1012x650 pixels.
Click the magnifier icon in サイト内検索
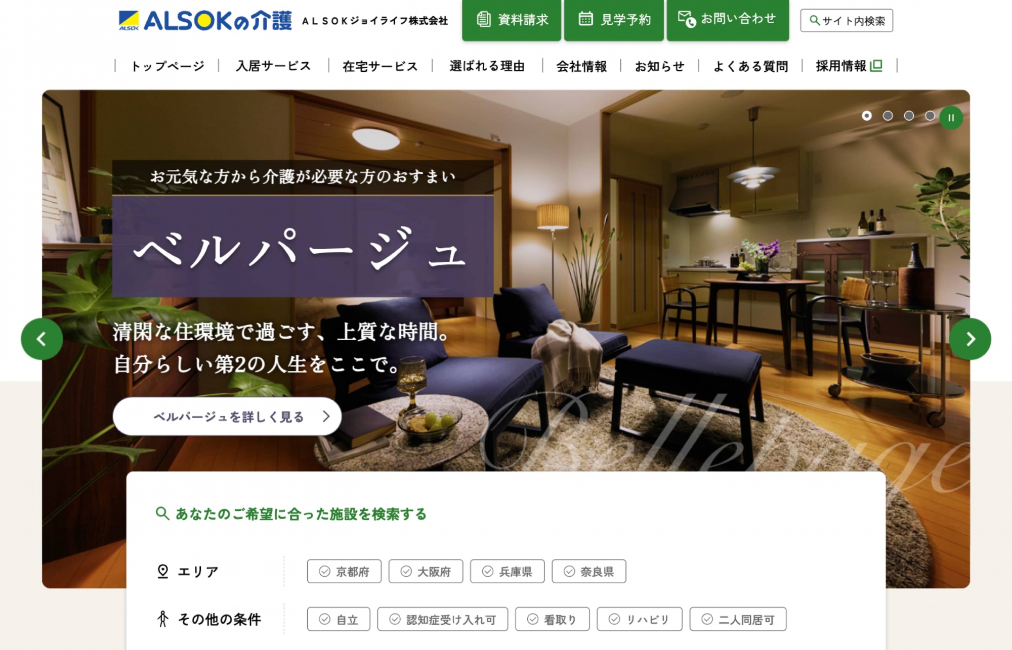point(814,20)
